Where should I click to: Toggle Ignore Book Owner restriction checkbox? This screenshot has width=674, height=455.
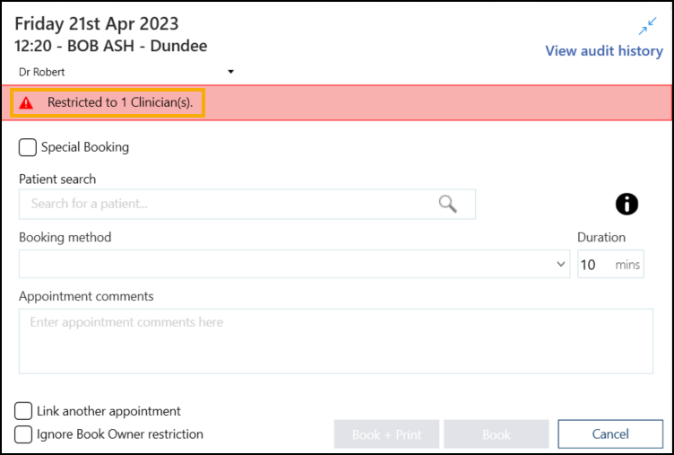pos(25,434)
